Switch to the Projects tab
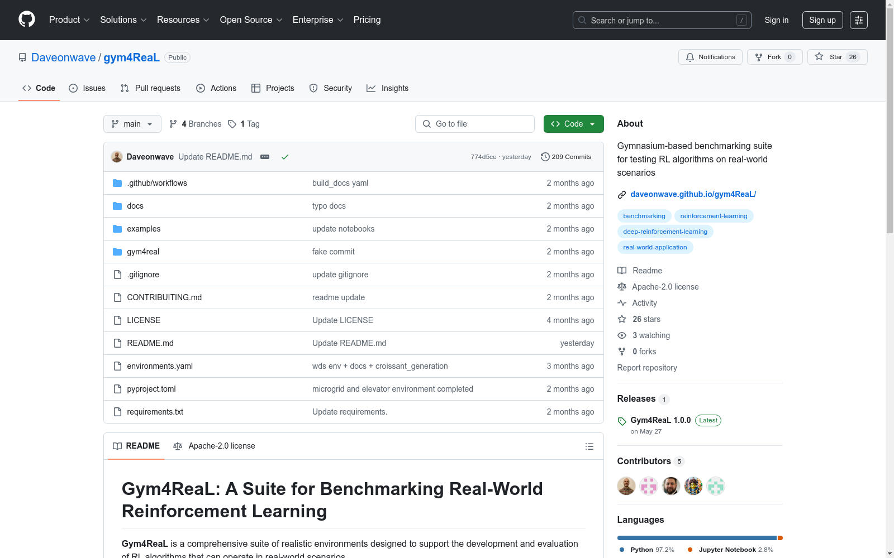Image resolution: width=894 pixels, height=558 pixels. 273,88
